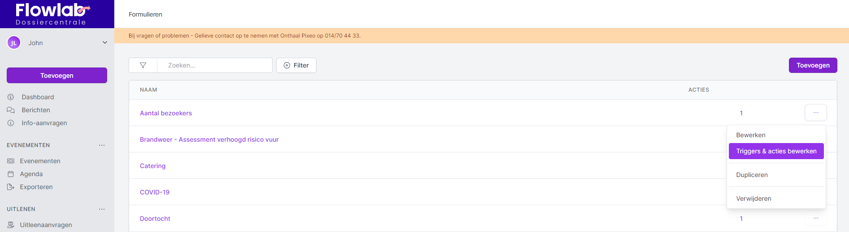Click the JL user avatar
Image resolution: width=849 pixels, height=232 pixels.
pos(14,43)
